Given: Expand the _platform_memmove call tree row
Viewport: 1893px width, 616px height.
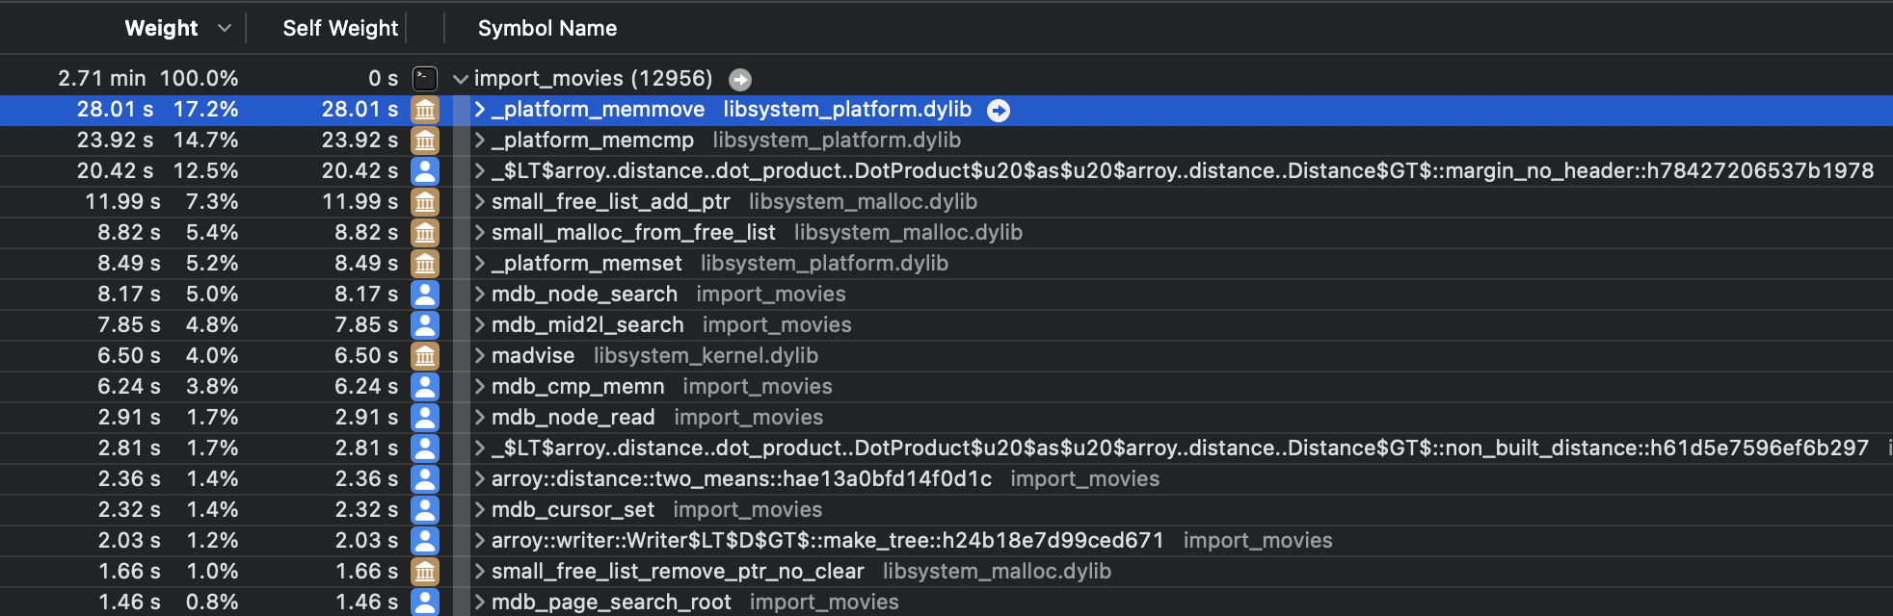Looking at the screenshot, I should click(479, 110).
